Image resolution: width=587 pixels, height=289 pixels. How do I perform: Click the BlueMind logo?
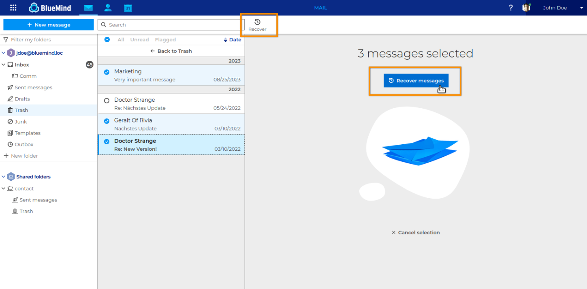click(50, 8)
